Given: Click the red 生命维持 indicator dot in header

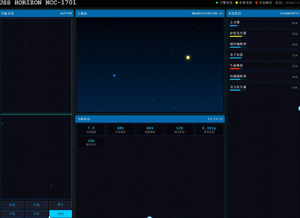Looking at the screenshot, I should click(x=256, y=3).
